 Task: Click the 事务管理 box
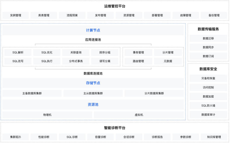point(138,53)
